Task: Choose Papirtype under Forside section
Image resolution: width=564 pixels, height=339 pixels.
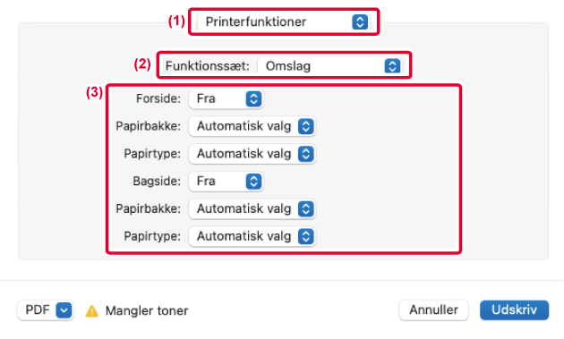Action: [x=252, y=154]
